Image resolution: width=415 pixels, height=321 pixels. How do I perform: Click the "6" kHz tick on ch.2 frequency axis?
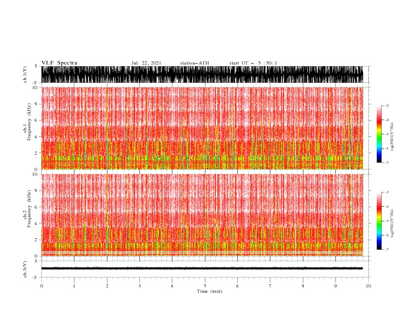pos(37,207)
